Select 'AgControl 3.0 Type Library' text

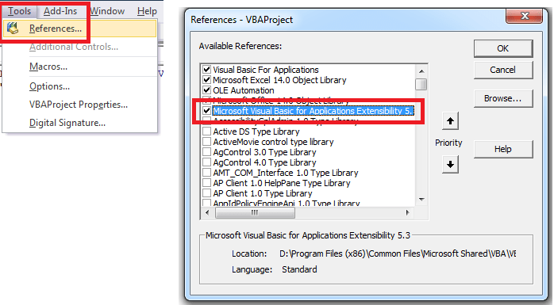pyautogui.click(x=264, y=152)
